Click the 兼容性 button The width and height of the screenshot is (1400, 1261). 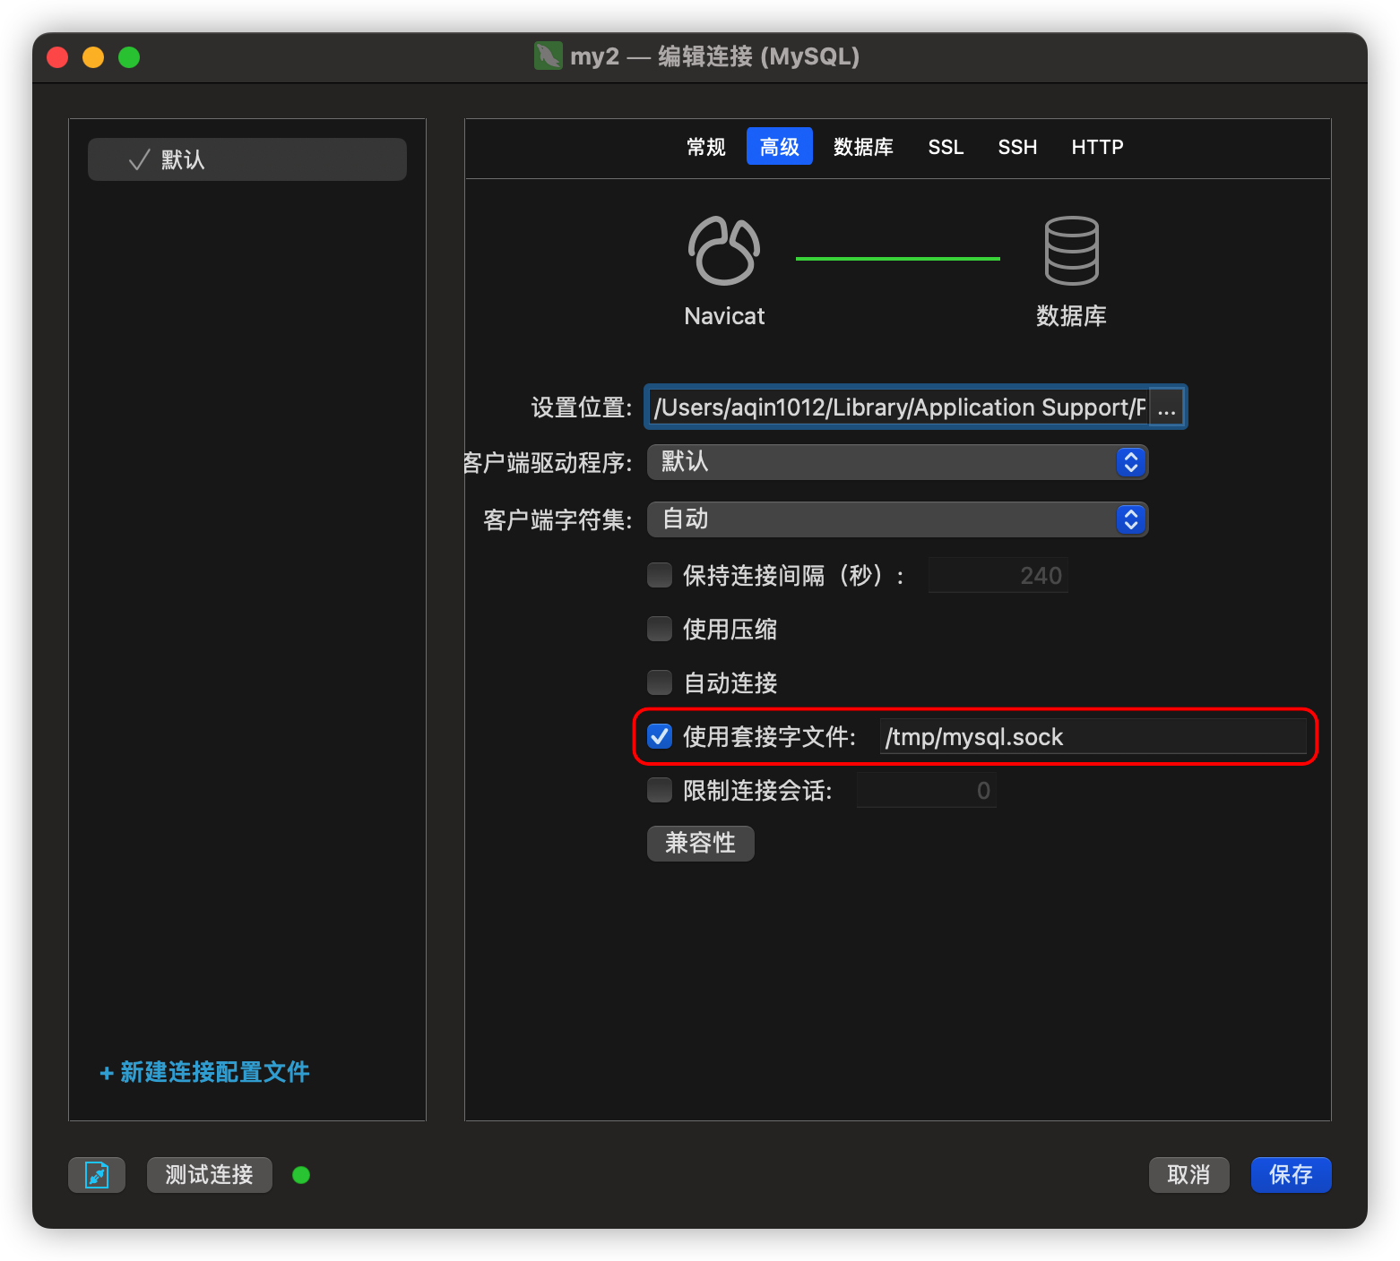(700, 843)
